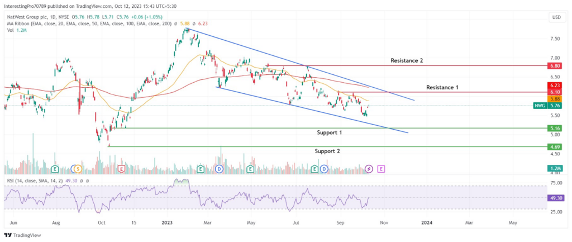The image size is (572, 242).
Task: Click the 7.50 price axis value
Action: click(556, 39)
